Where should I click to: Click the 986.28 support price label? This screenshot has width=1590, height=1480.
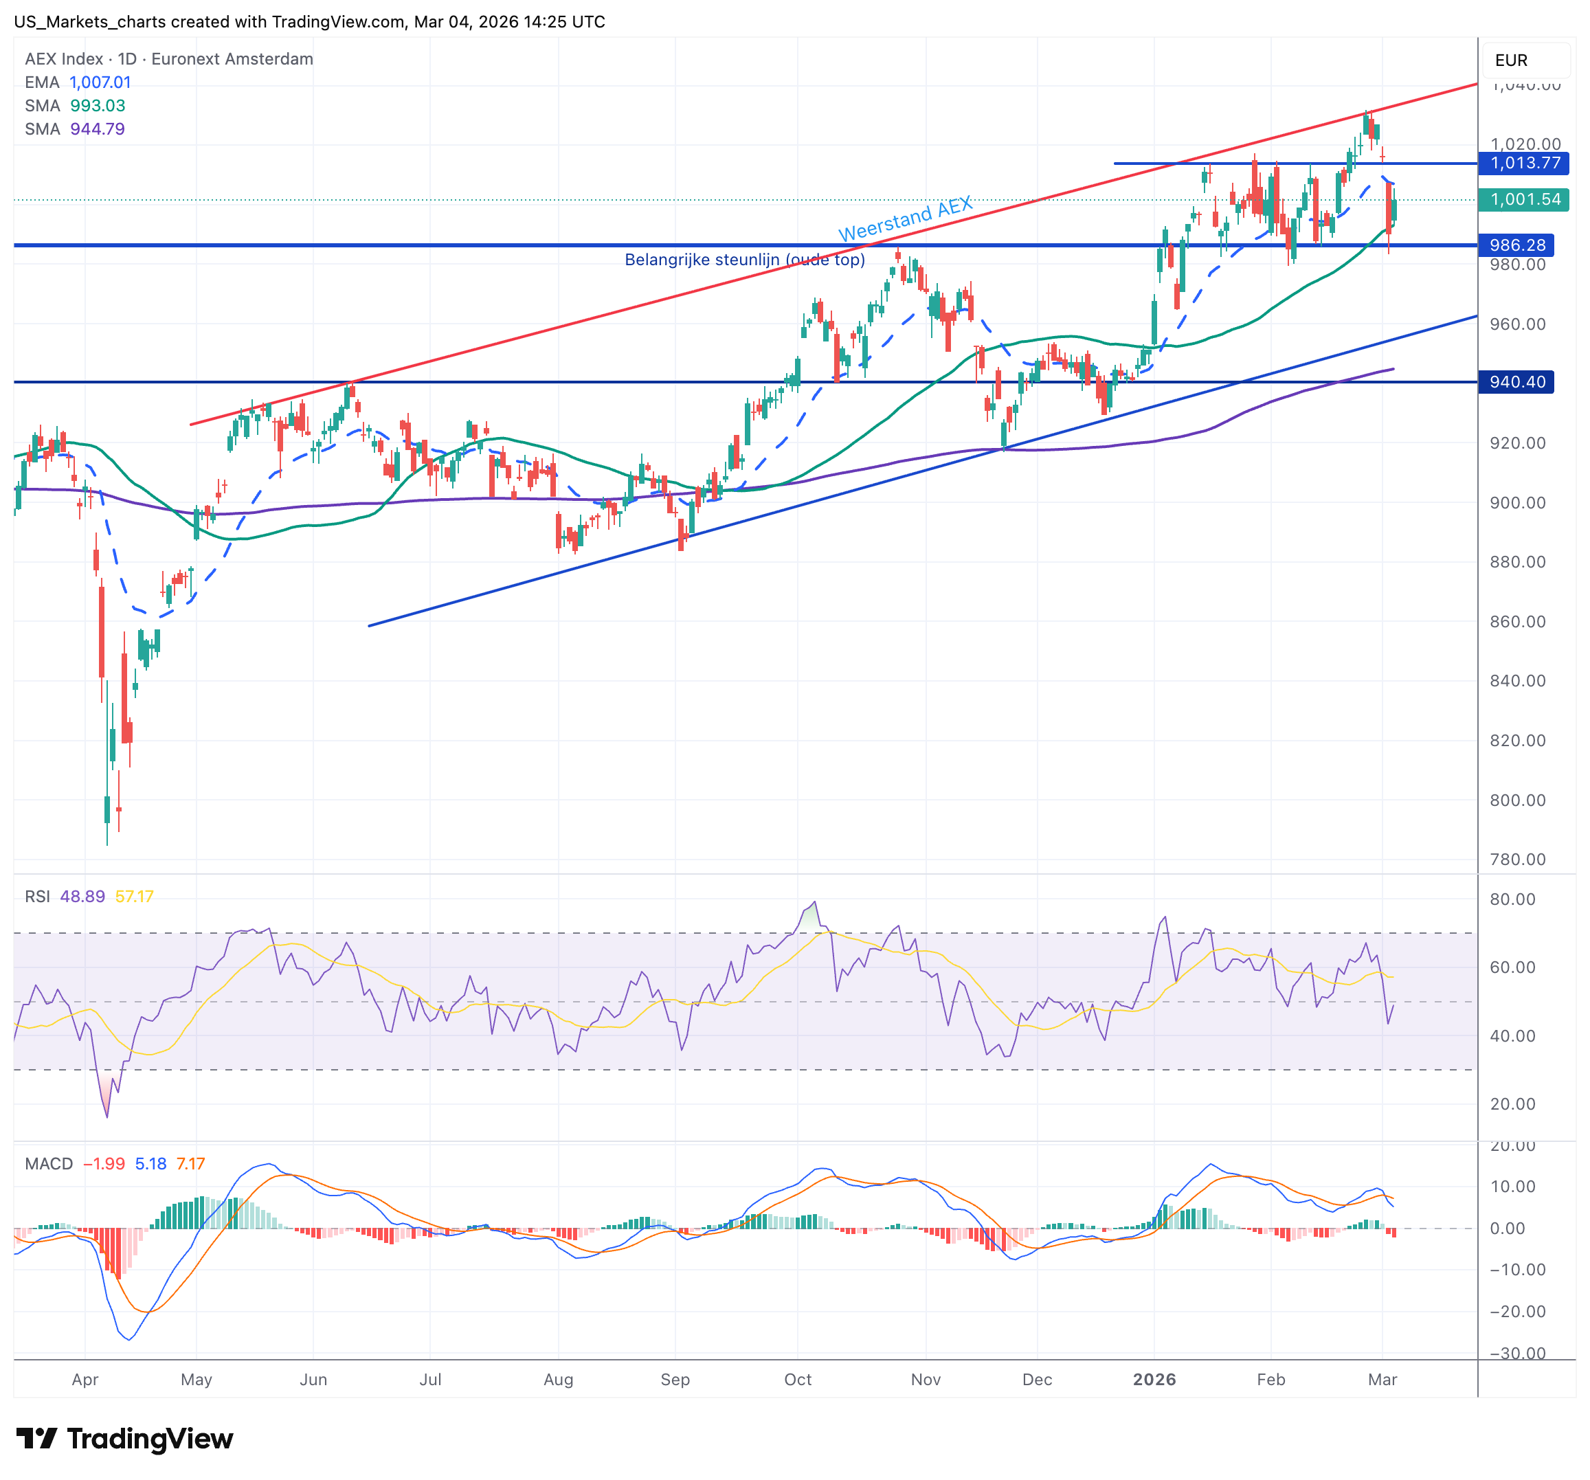(1517, 245)
